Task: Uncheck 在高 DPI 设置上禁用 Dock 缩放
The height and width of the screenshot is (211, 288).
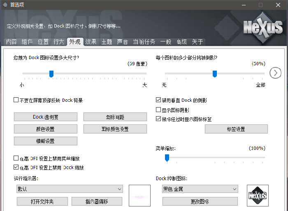Action: [16, 167]
